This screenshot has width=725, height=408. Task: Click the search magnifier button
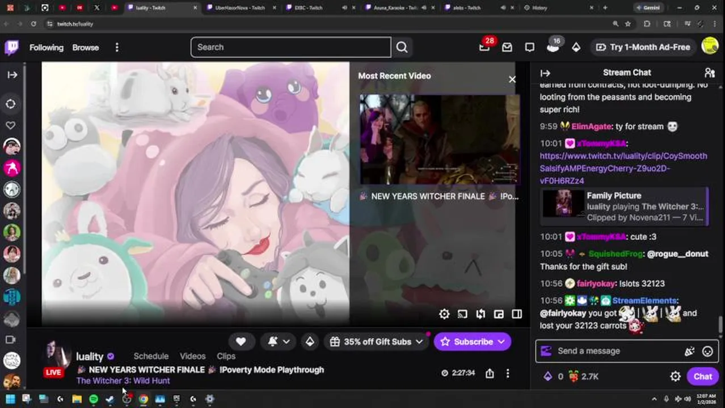click(x=402, y=47)
